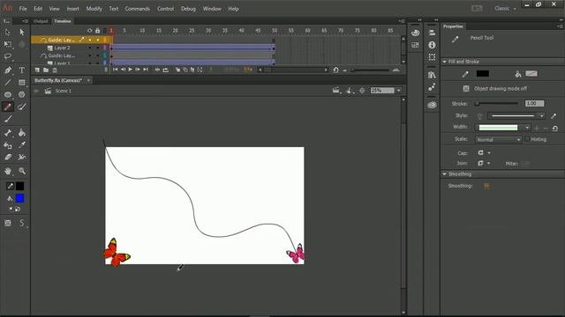565x317 pixels.
Task: Open the Modify menu
Action: point(94,9)
